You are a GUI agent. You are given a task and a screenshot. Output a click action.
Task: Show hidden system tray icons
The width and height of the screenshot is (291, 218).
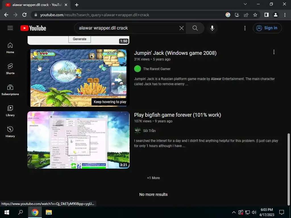234,212
